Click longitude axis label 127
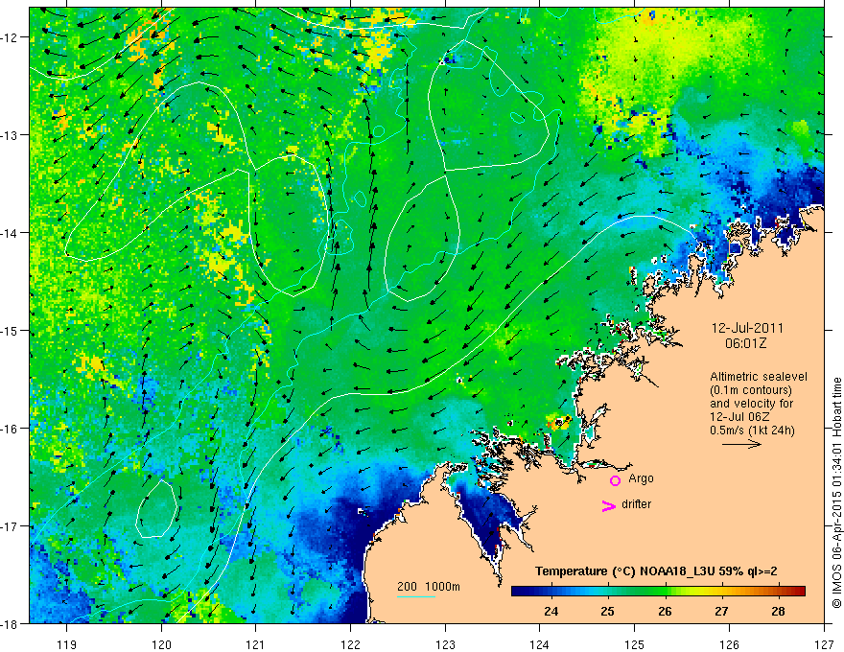This screenshot has width=844, height=652. [x=824, y=644]
